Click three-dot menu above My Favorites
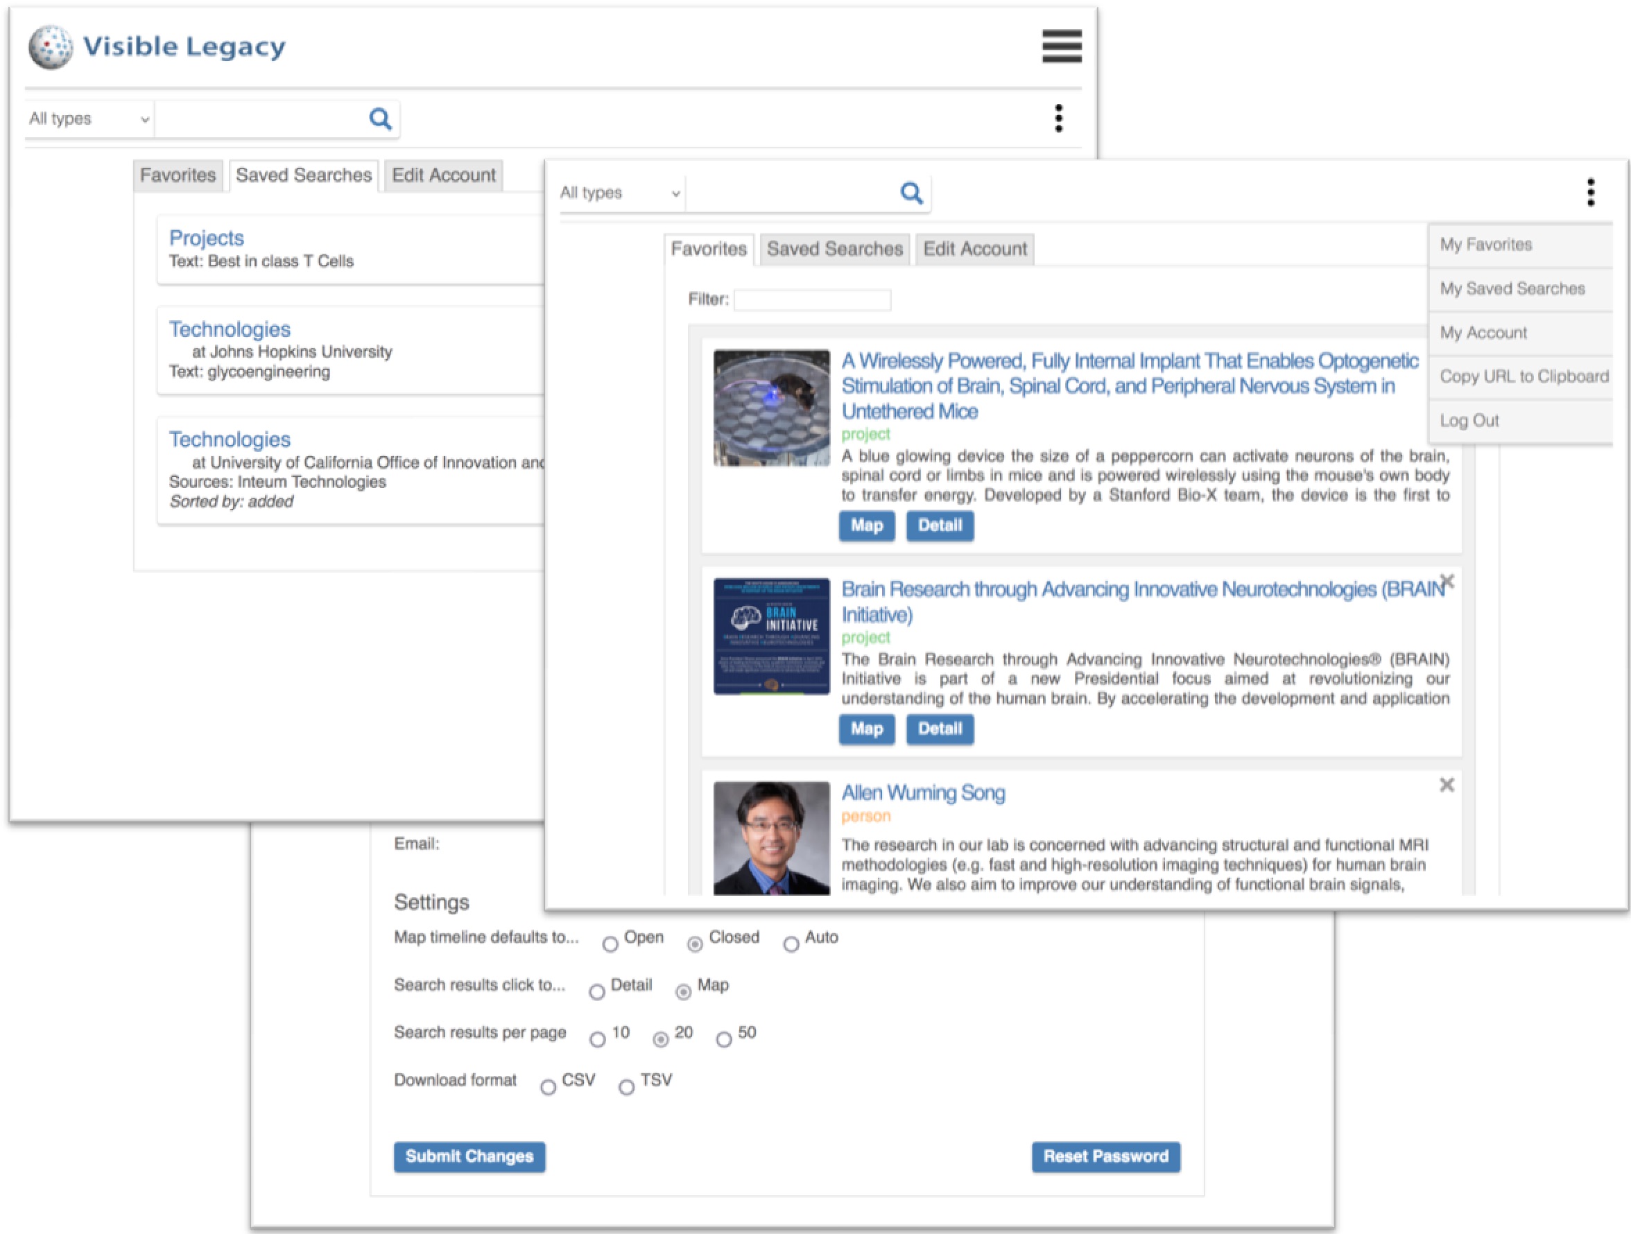This screenshot has height=1234, width=1631. coord(1591,193)
